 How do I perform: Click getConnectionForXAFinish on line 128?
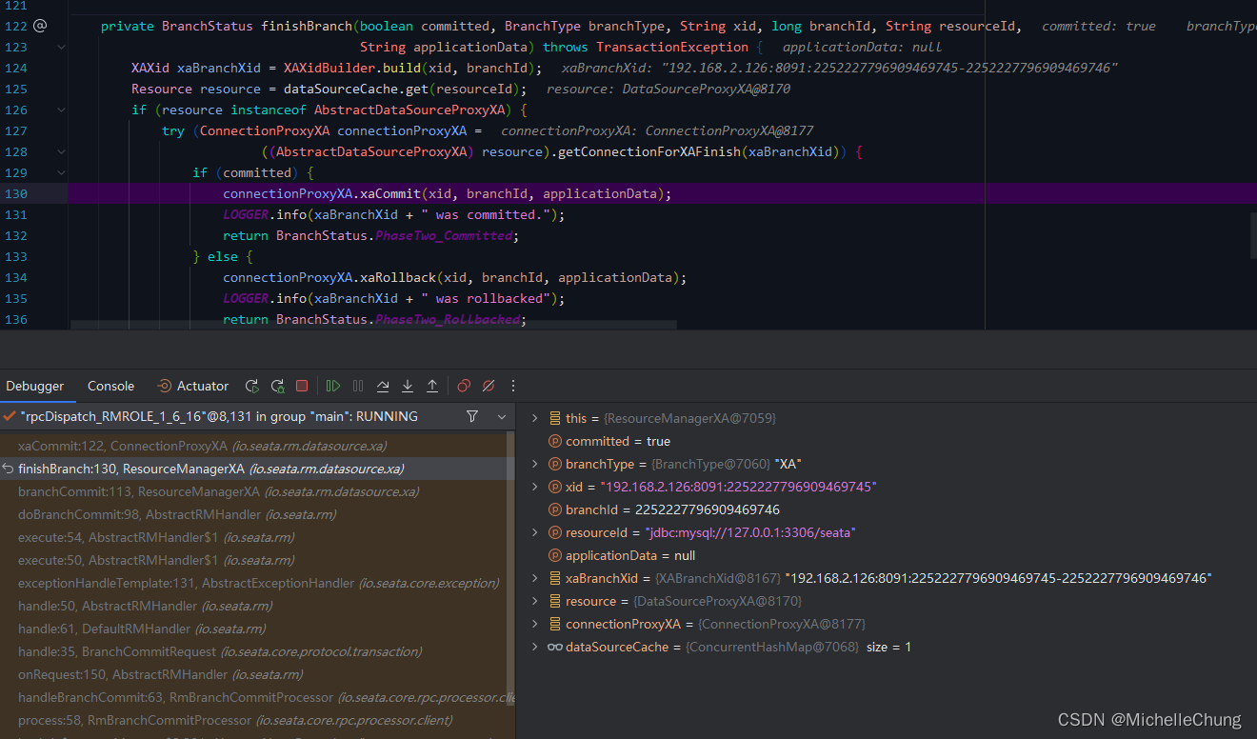[x=650, y=151]
